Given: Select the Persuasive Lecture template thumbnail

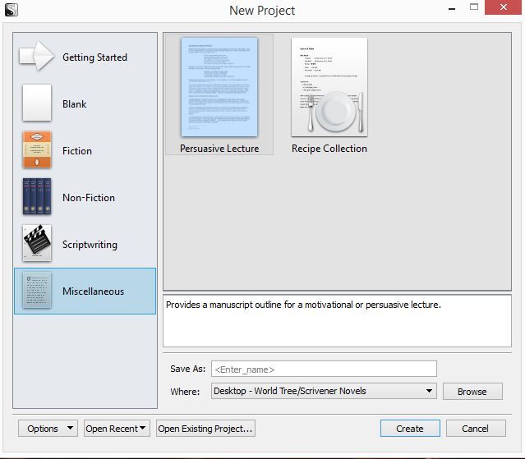Looking at the screenshot, I should point(219,87).
